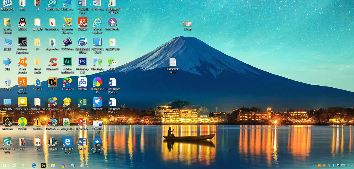Open Cortana search on the taskbar

[14, 165]
